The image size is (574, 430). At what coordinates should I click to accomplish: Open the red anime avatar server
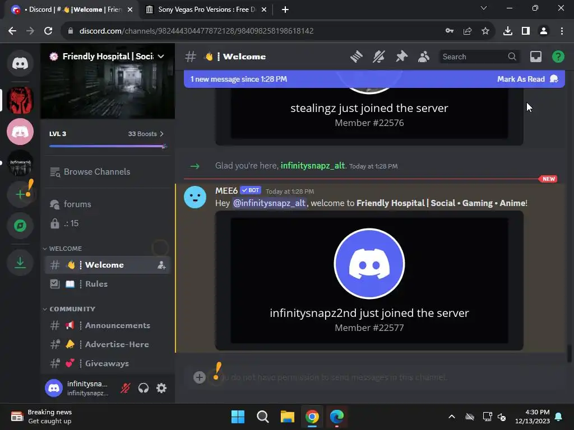click(20, 100)
